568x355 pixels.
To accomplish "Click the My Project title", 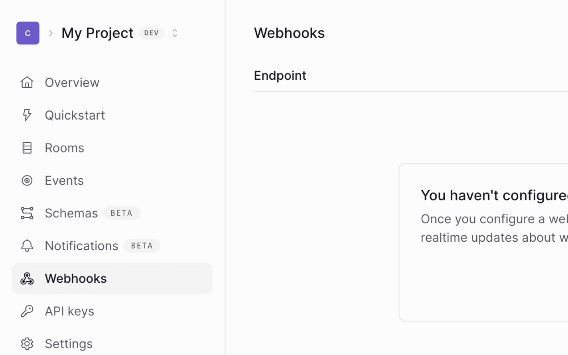I will tap(97, 33).
